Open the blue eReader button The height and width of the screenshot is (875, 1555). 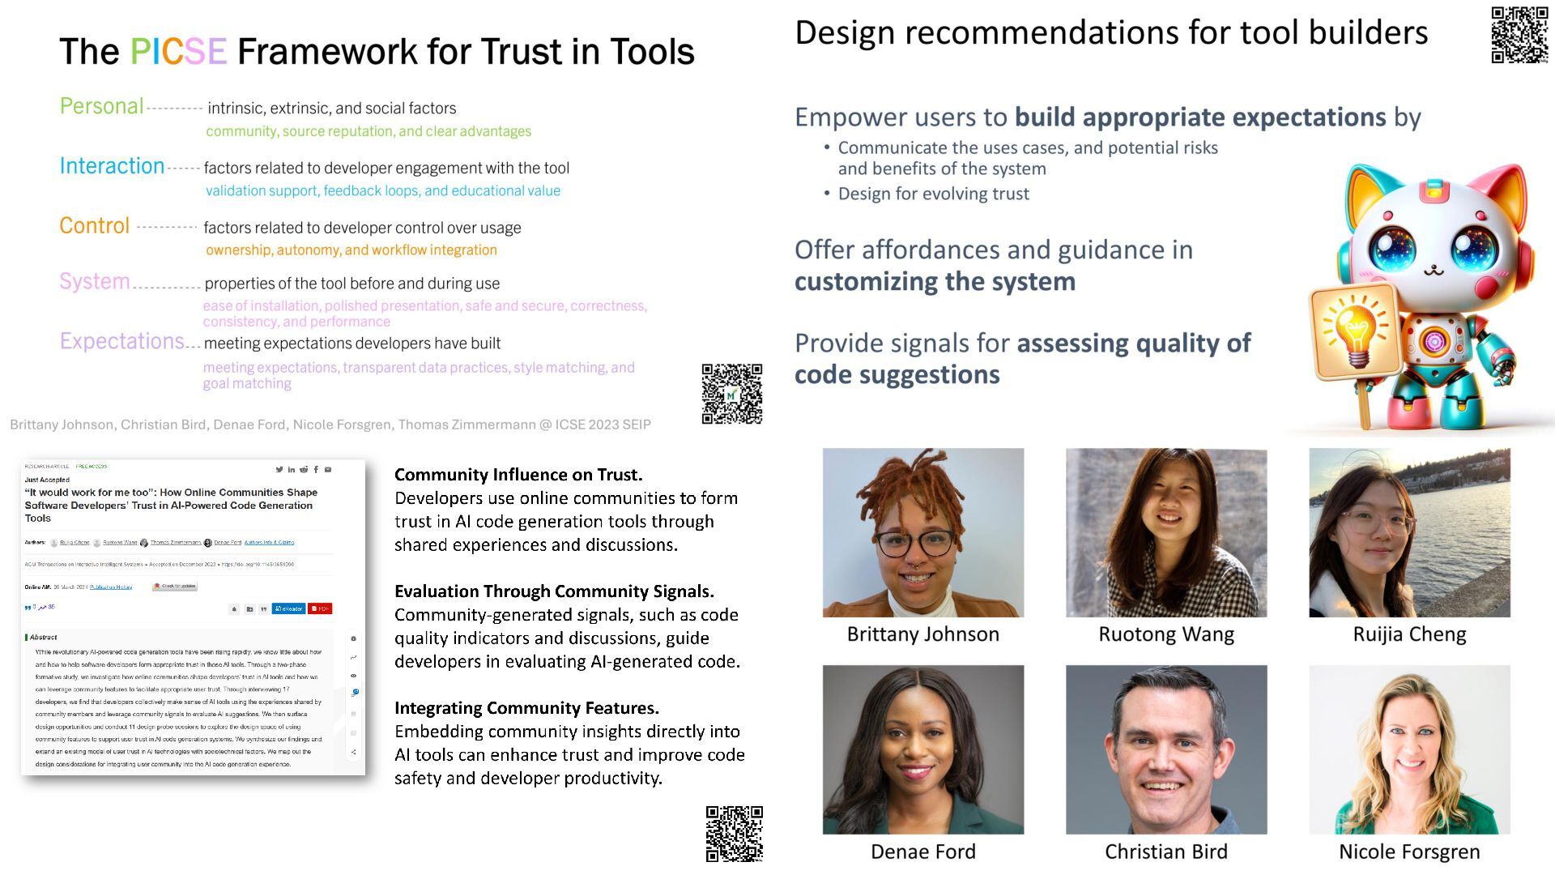[x=288, y=608]
